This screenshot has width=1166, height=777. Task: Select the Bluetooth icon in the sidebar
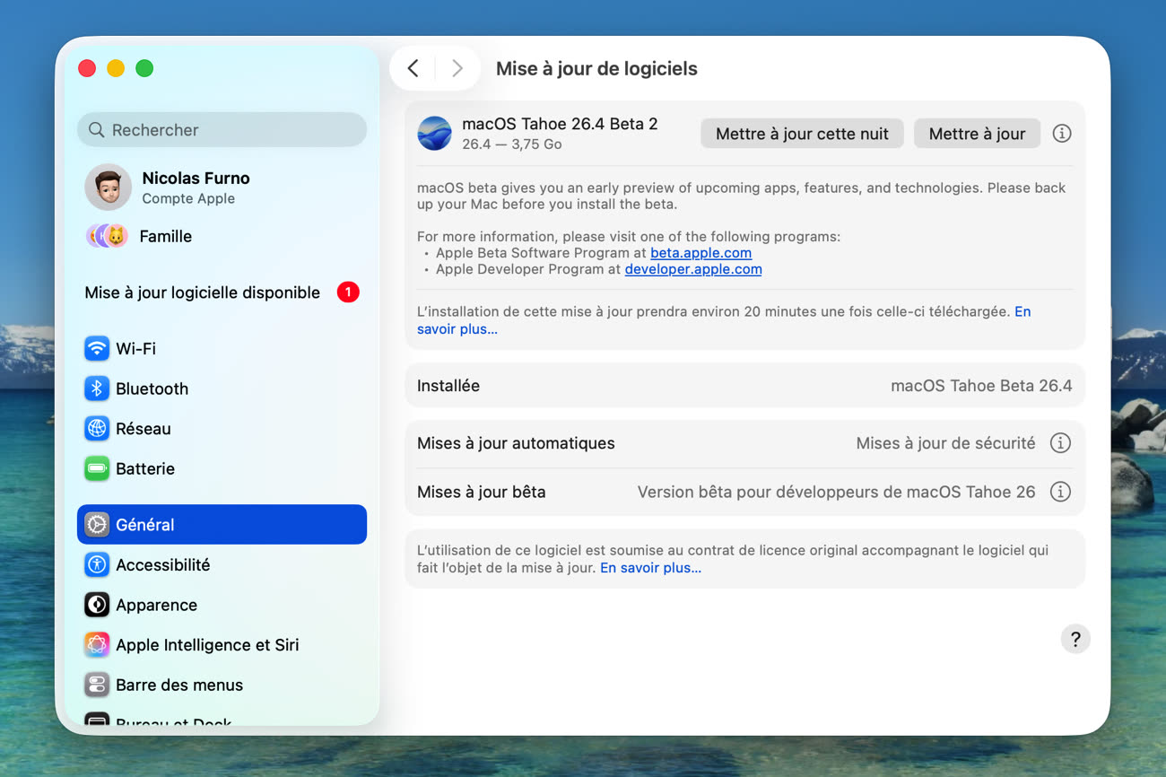(97, 388)
